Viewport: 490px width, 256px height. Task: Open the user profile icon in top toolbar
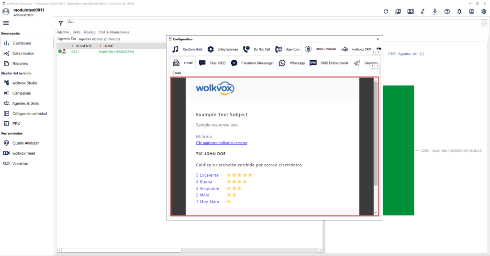click(471, 11)
